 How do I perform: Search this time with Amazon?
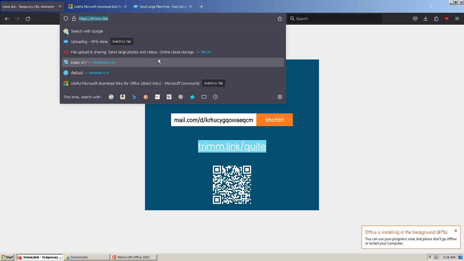(x=123, y=97)
